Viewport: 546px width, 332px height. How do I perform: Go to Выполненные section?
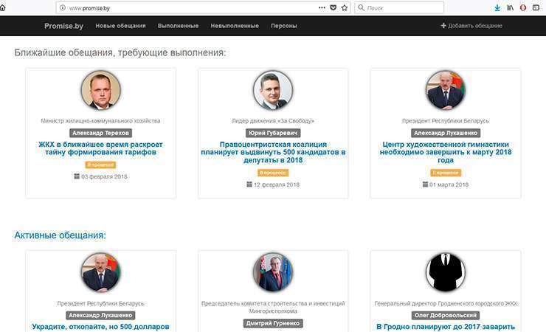[x=178, y=26]
